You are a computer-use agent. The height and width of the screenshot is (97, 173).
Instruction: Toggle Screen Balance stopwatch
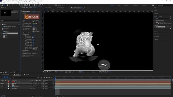[24, 26]
